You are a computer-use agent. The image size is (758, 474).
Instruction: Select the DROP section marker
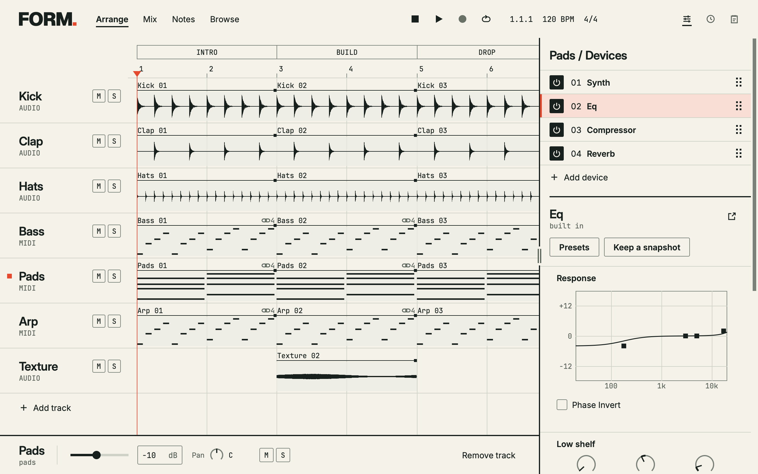pyautogui.click(x=478, y=52)
